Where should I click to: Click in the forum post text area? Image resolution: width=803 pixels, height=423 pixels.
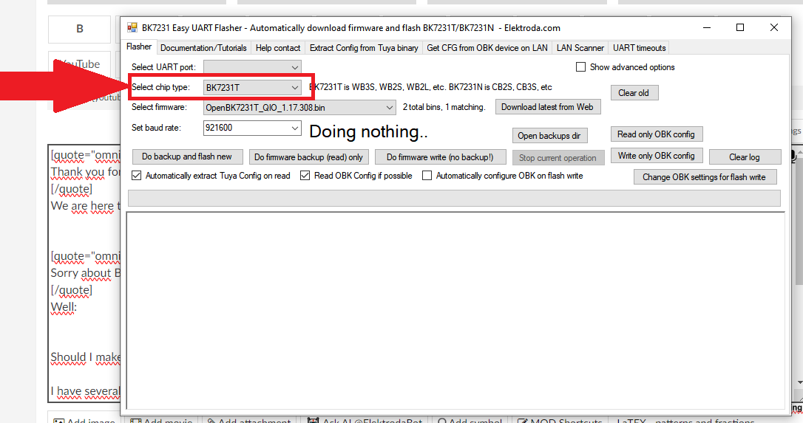click(x=84, y=274)
